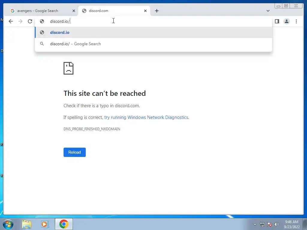Click the network tray icon
The height and width of the screenshot is (230, 307).
pyautogui.click(x=262, y=224)
